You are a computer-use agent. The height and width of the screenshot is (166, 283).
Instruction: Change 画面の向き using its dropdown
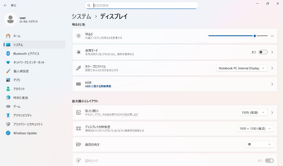[259, 144]
